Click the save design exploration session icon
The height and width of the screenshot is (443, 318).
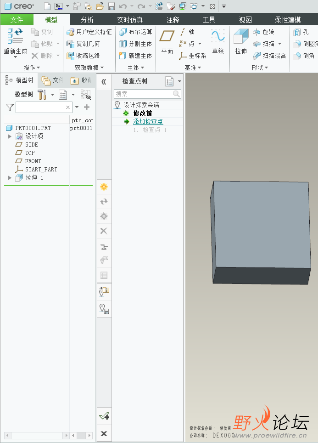click(104, 309)
